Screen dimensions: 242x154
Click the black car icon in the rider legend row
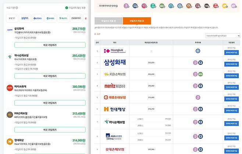point(207,6)
